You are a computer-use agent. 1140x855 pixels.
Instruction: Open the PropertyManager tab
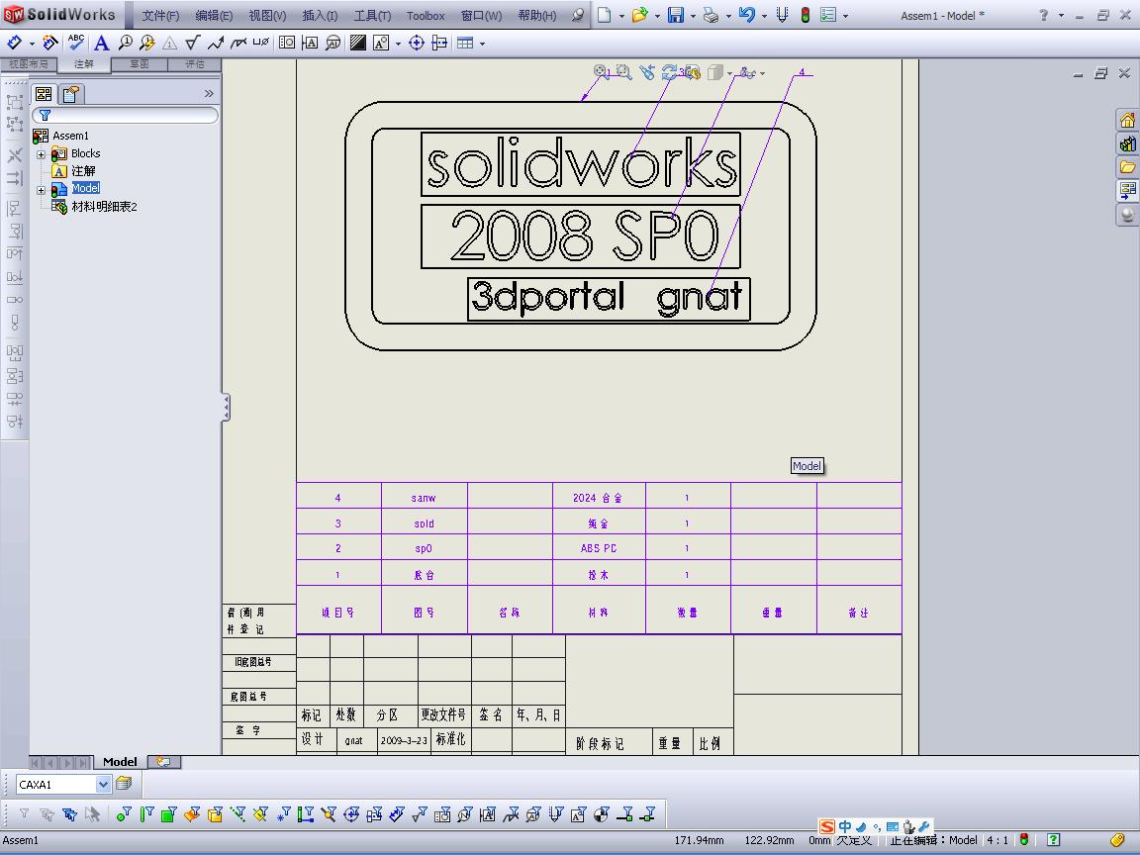(x=71, y=94)
